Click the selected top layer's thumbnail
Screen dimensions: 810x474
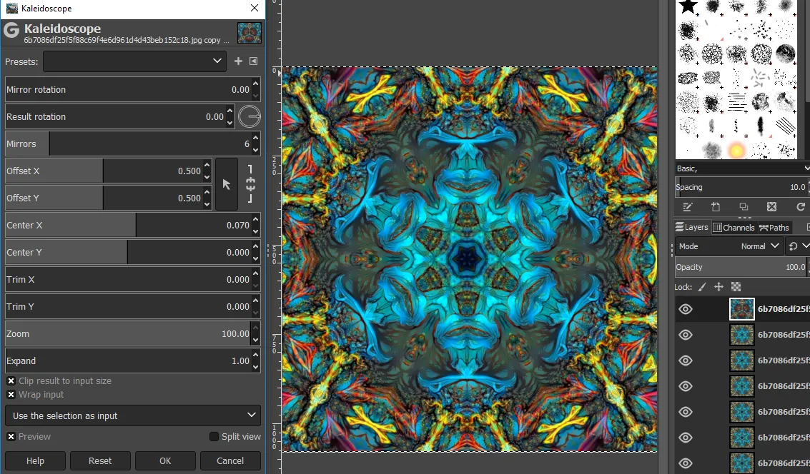(x=742, y=309)
